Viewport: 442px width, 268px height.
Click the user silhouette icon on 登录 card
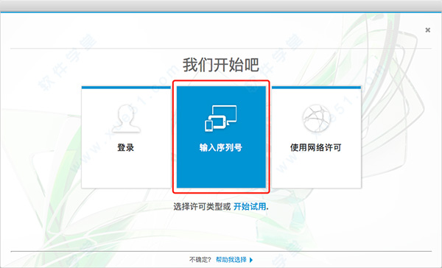pyautogui.click(x=126, y=119)
